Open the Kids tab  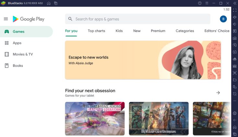(x=119, y=31)
